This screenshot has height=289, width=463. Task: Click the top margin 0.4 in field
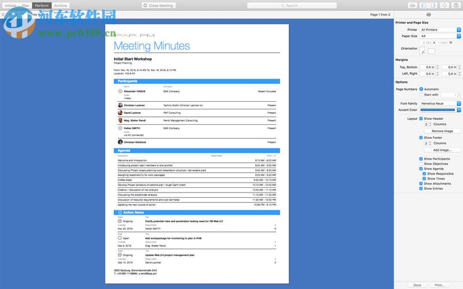pos(427,67)
